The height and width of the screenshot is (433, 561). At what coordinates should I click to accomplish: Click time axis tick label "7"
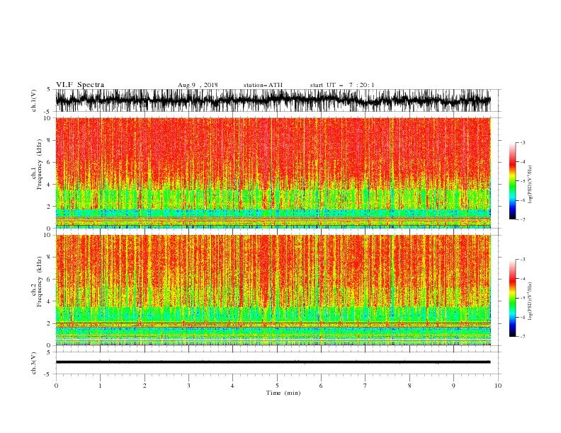[365, 386]
